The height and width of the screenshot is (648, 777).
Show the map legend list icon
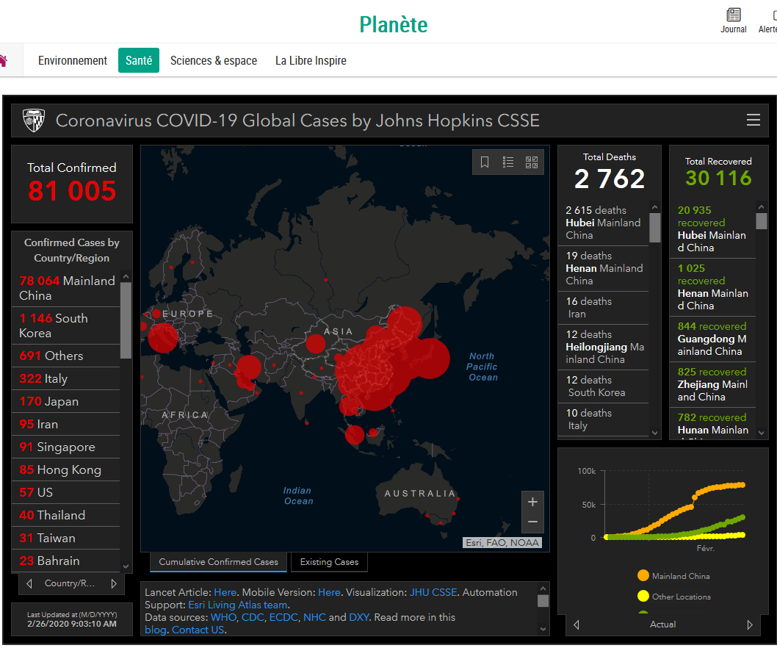508,162
